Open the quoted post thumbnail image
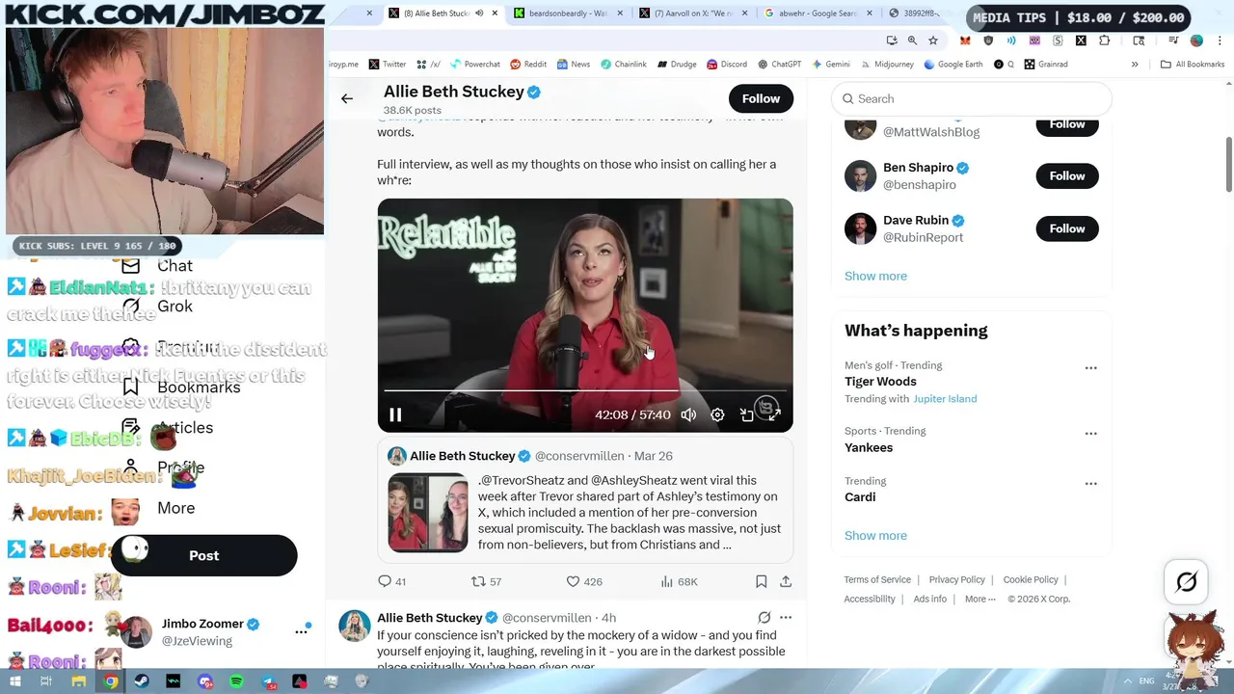 tap(427, 512)
